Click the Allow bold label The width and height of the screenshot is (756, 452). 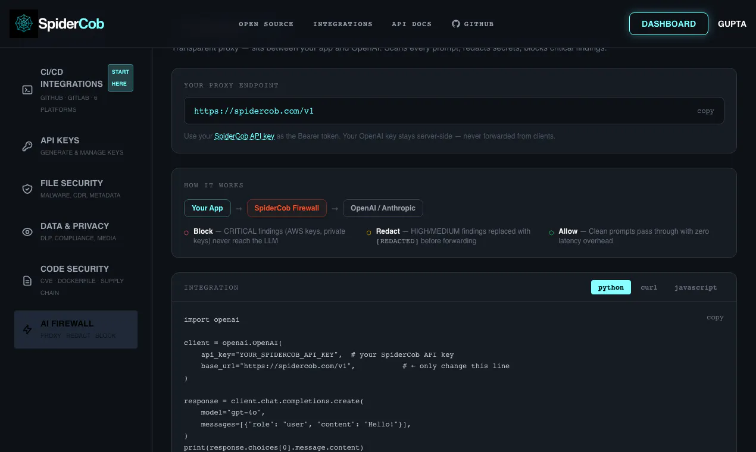[x=568, y=231]
